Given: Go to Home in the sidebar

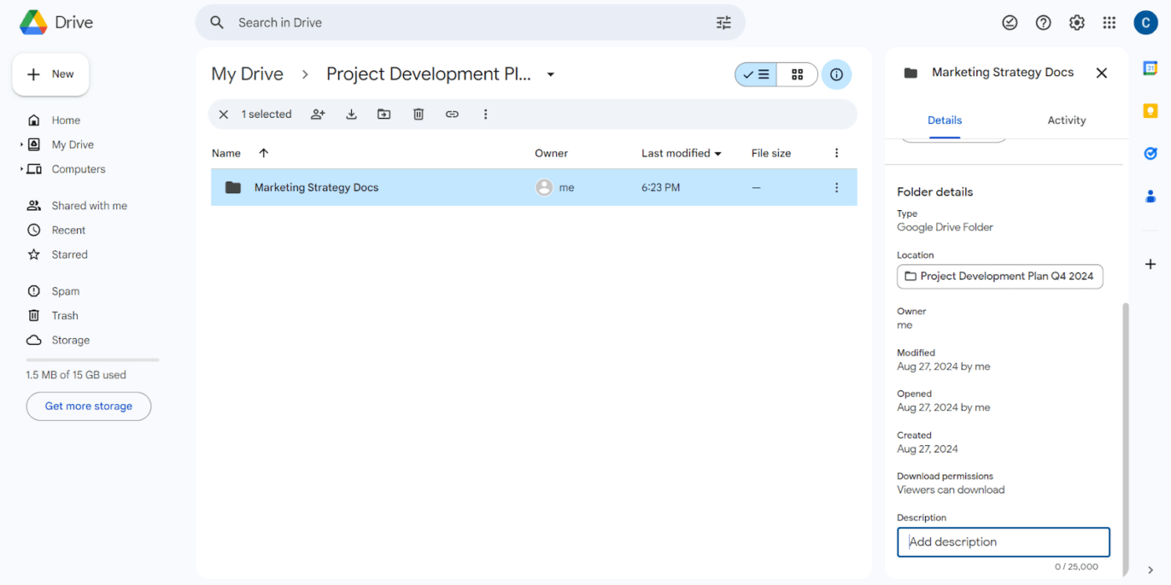Looking at the screenshot, I should tap(66, 121).
